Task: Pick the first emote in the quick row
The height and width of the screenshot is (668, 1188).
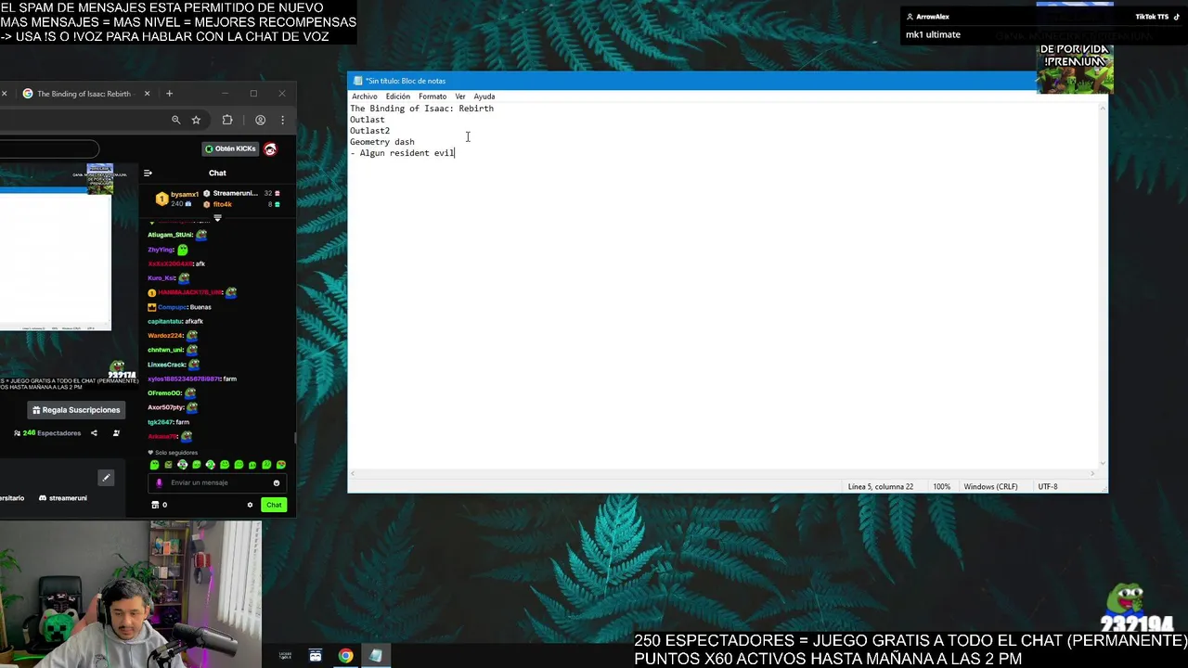Action: pos(154,465)
